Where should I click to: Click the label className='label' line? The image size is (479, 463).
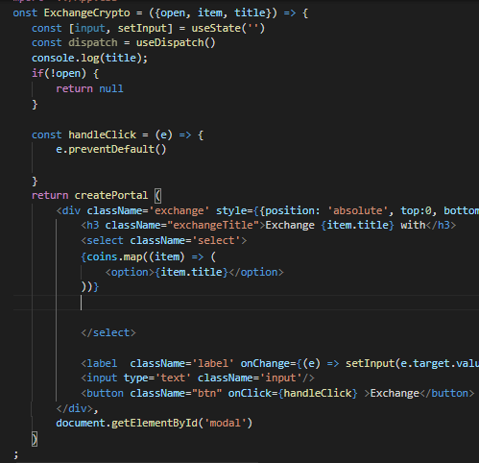pos(280,363)
